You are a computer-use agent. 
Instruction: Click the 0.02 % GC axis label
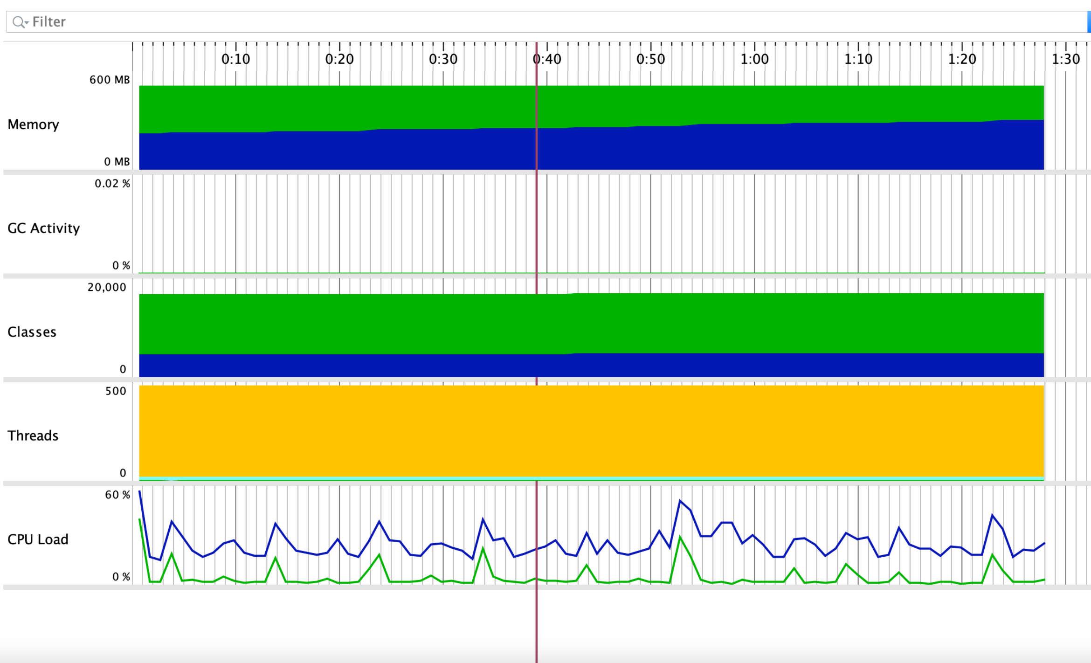(x=112, y=184)
